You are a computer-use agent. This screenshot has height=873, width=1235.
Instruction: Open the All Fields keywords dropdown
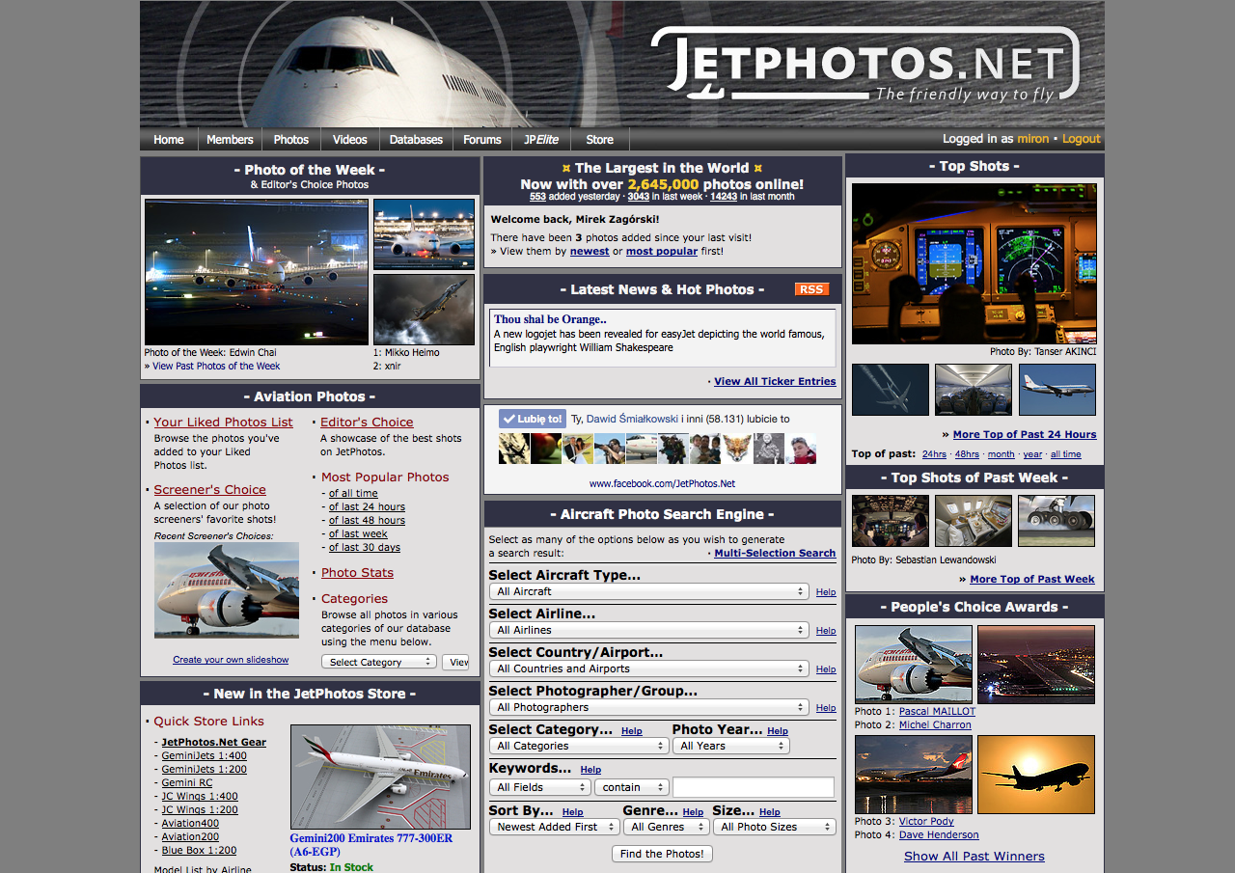[x=539, y=787]
